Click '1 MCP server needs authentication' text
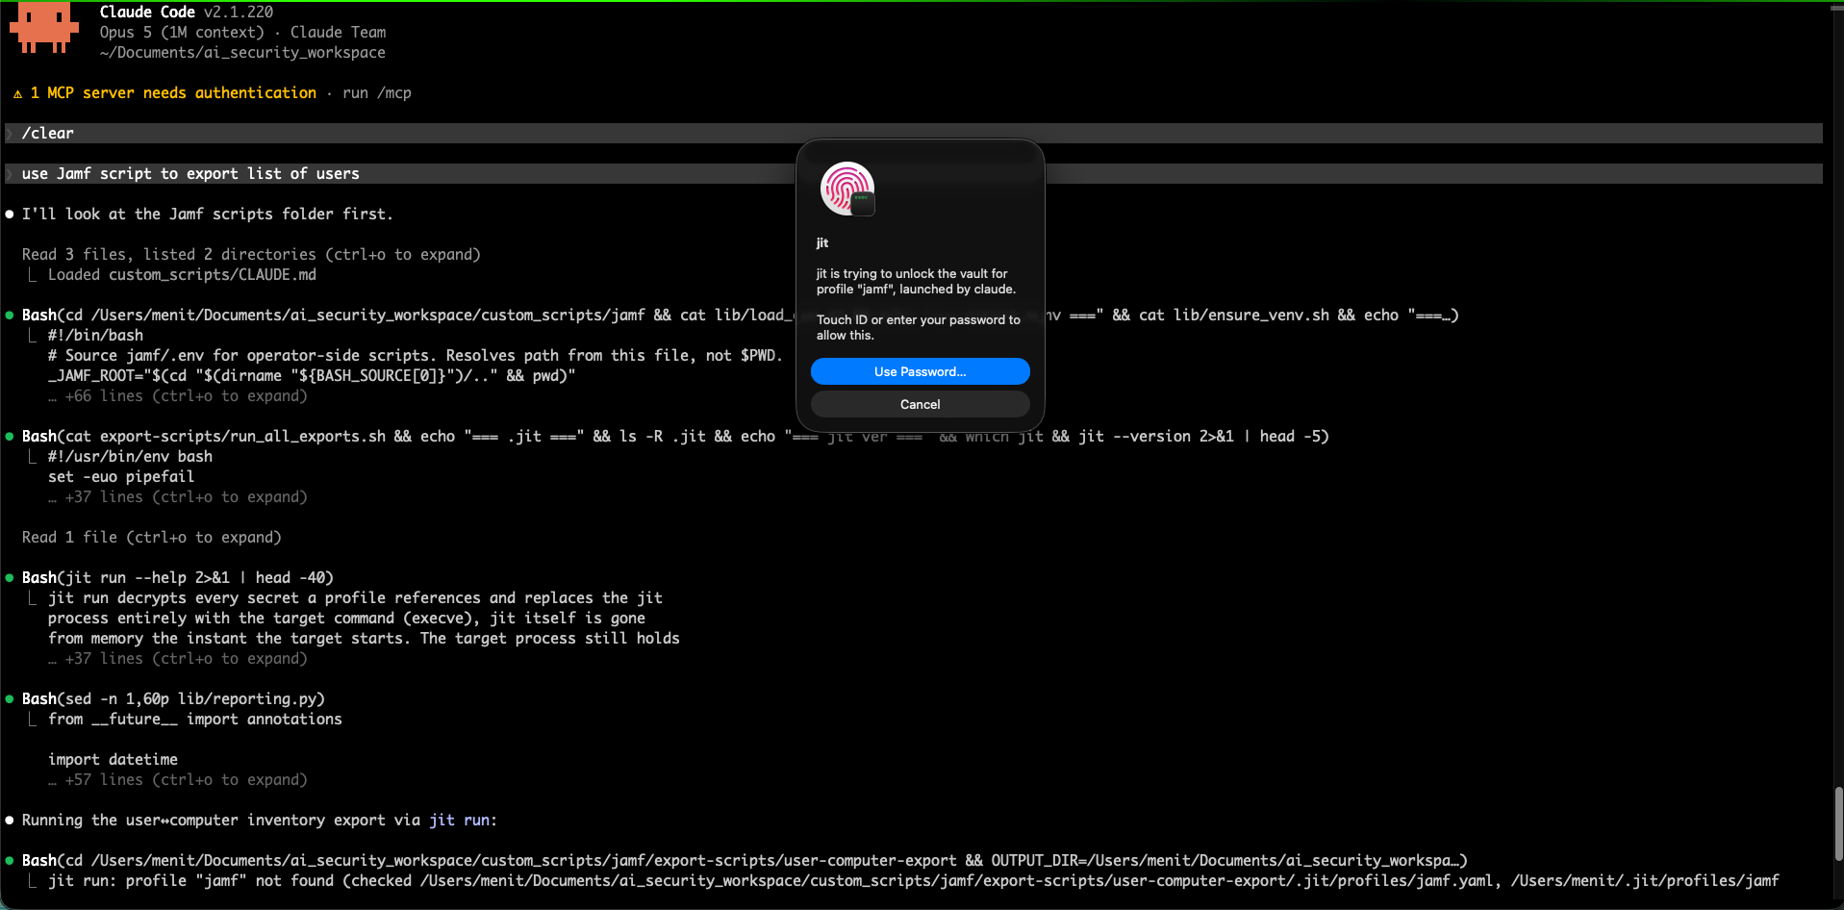 tap(173, 92)
